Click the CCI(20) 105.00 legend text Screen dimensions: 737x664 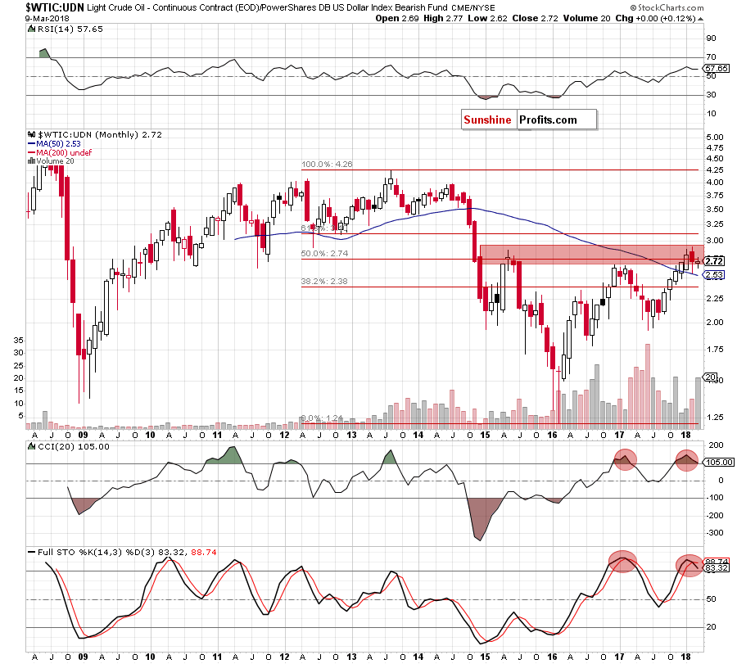tap(74, 446)
